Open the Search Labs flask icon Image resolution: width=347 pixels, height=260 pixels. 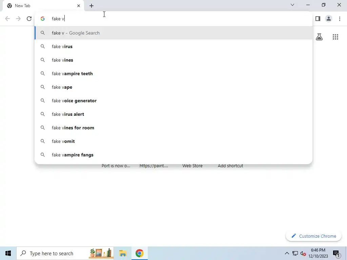pyautogui.click(x=319, y=37)
